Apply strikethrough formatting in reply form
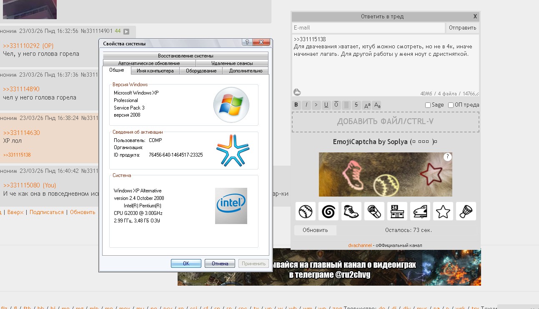Screen dimensions: 539x309 pos(356,105)
